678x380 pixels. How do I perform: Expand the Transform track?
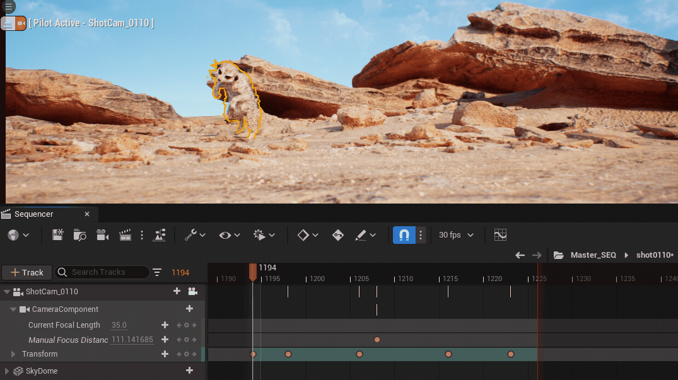pyautogui.click(x=14, y=354)
